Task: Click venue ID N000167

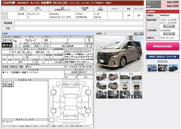Action: (x=165, y=15)
